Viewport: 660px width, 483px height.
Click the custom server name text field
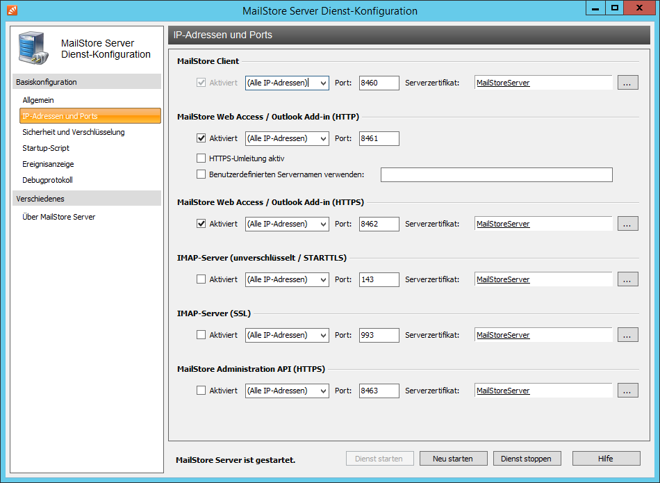point(496,174)
